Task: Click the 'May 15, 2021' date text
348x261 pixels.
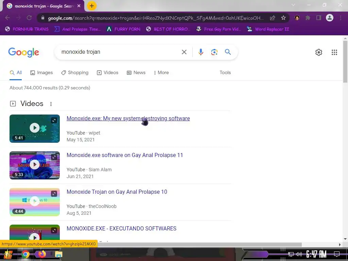Action: (x=81, y=140)
